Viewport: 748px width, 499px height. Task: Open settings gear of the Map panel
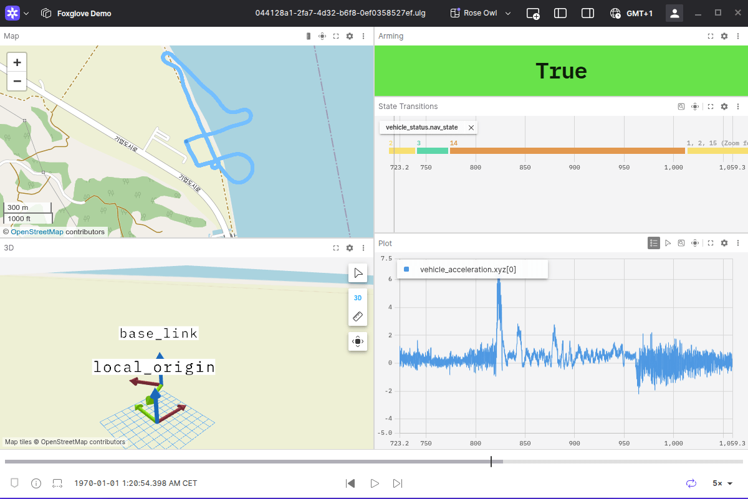(350, 36)
